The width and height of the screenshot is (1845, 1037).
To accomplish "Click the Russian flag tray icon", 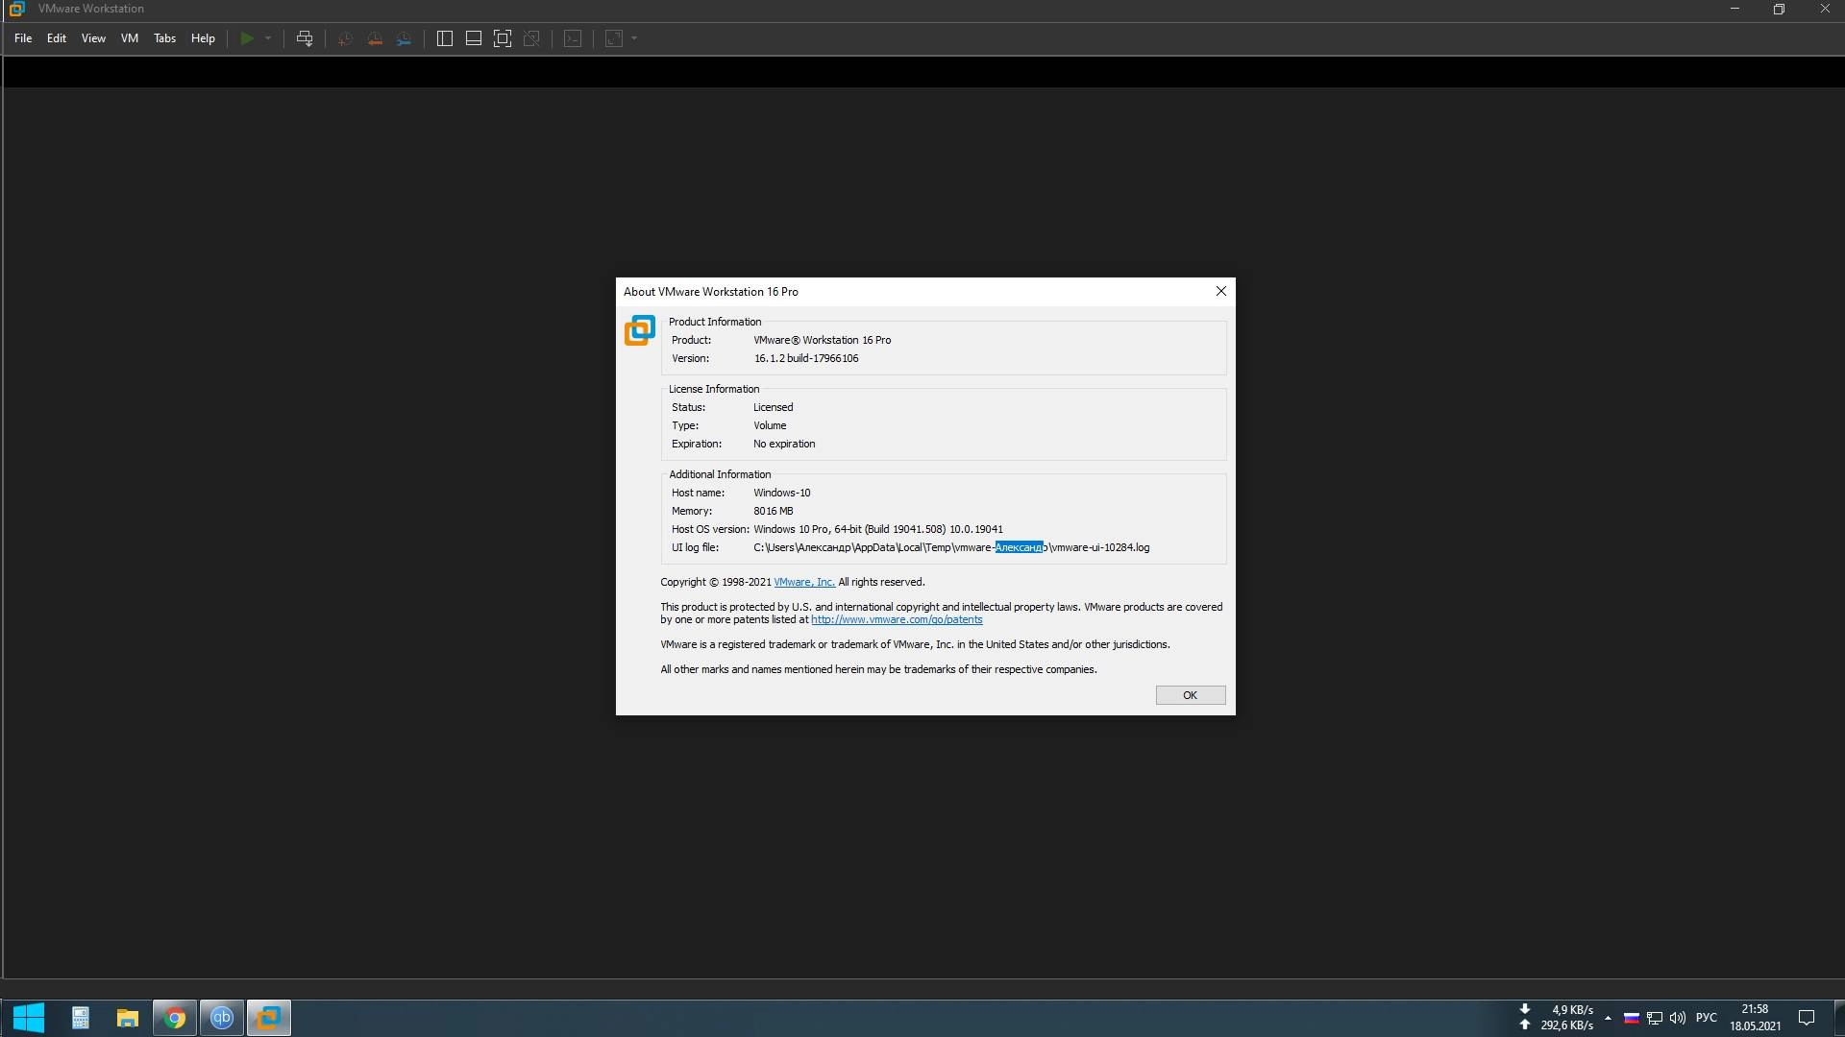I will (1632, 1018).
